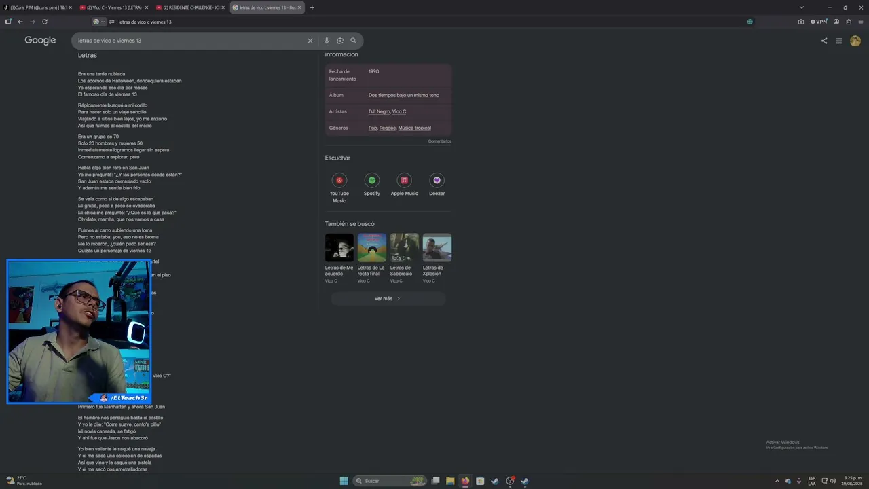Click the Letras section heading
Viewport: 869px width, 489px height.
coord(88,55)
